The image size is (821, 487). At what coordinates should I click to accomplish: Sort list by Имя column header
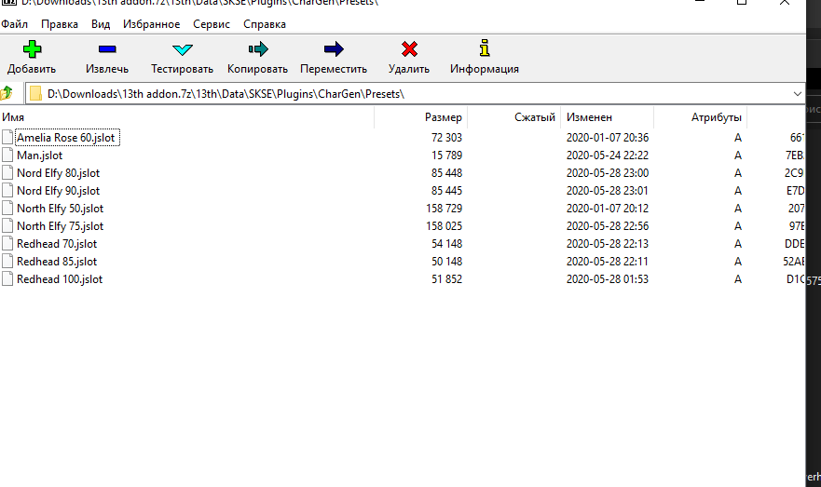point(13,117)
